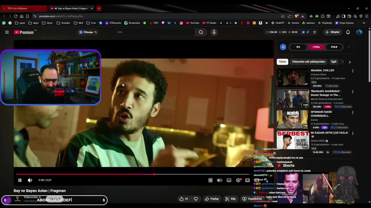This screenshot has width=371, height=208.
Task: Click the Paylaş share button
Action: [212, 199]
